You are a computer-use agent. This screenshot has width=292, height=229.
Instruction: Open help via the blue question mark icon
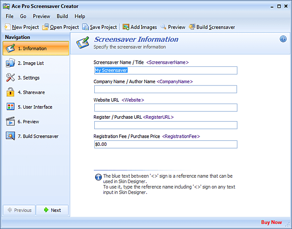point(283,39)
